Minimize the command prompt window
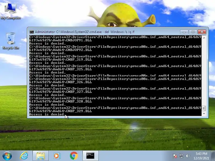Viewport: 215px width, 161px height. (184, 32)
